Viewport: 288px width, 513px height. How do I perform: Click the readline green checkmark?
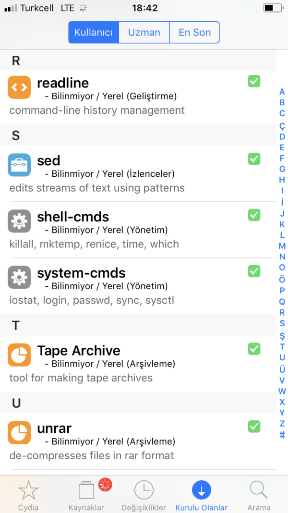pyautogui.click(x=254, y=81)
